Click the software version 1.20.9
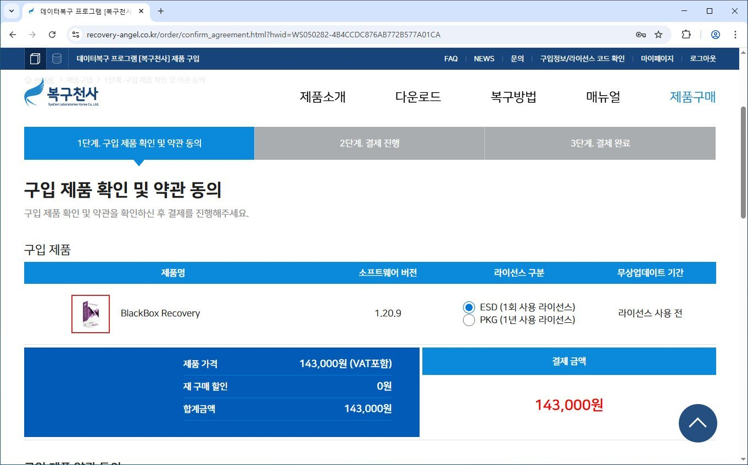 [x=388, y=313]
